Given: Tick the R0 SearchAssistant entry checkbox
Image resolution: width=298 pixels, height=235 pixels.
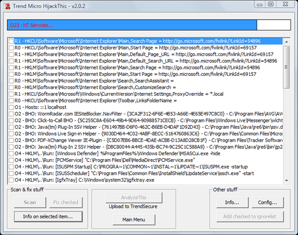Looking at the screenshot, I should tap(11, 81).
